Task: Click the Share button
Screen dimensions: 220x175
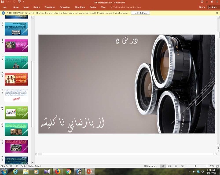Action: 213,7
